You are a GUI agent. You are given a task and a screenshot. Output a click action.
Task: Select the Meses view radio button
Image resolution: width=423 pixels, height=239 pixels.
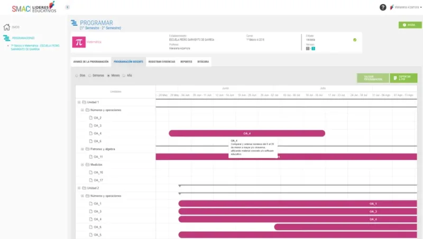point(108,75)
